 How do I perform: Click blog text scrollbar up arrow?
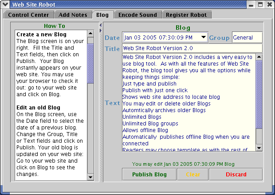coord(259,57)
